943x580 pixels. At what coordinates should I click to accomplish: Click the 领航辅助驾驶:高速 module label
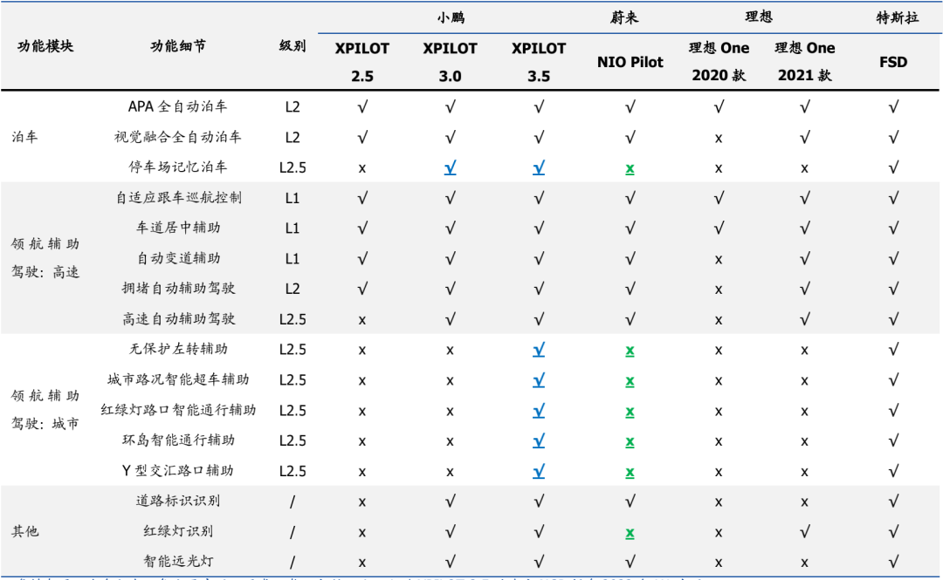(45, 258)
